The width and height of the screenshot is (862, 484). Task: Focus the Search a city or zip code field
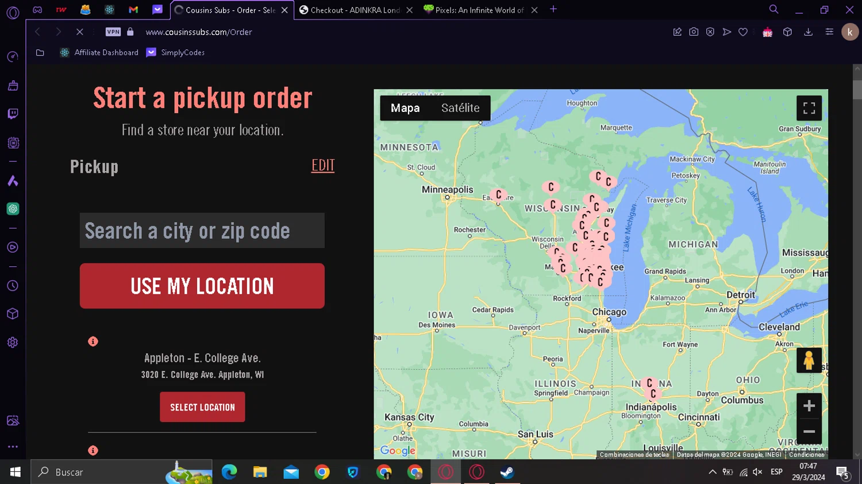pos(202,231)
